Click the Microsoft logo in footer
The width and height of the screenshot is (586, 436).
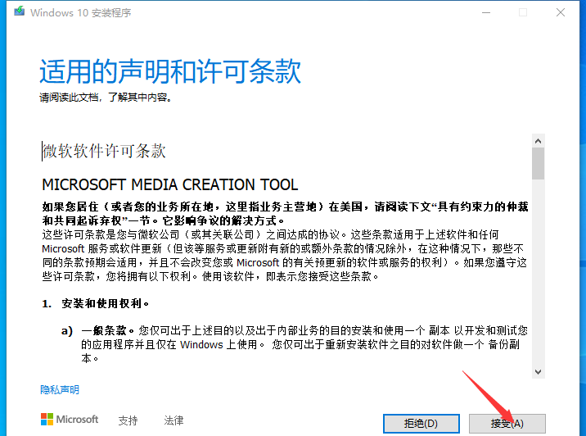(70, 419)
